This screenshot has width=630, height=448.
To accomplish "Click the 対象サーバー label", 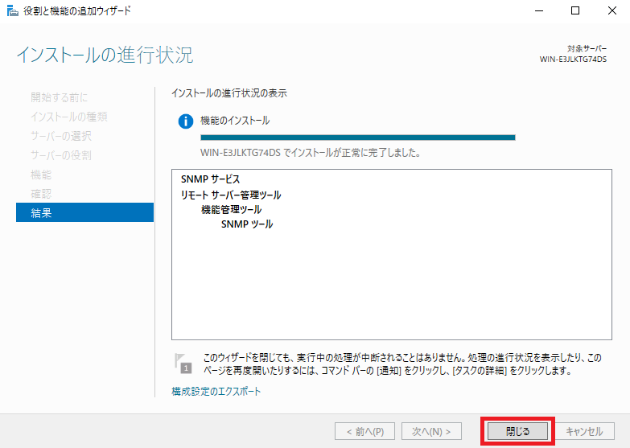I will tap(587, 48).
